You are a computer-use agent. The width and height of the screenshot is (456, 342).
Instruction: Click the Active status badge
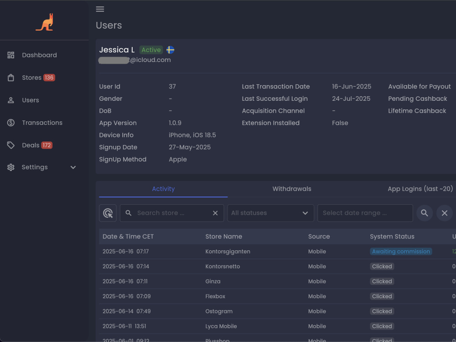151,50
